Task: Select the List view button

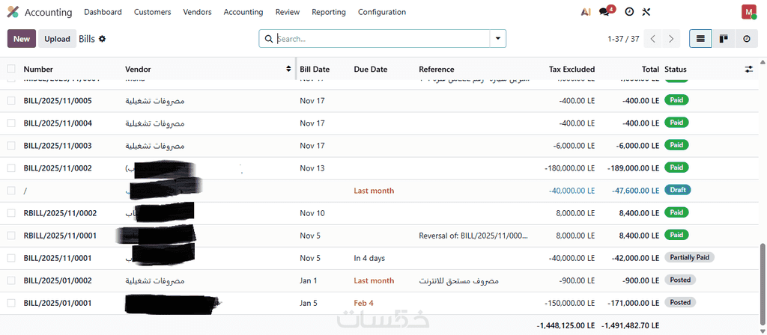Action: coord(700,38)
